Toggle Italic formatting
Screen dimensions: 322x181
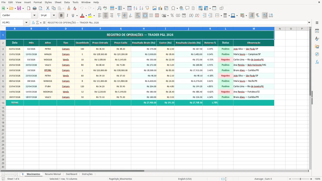point(67,16)
